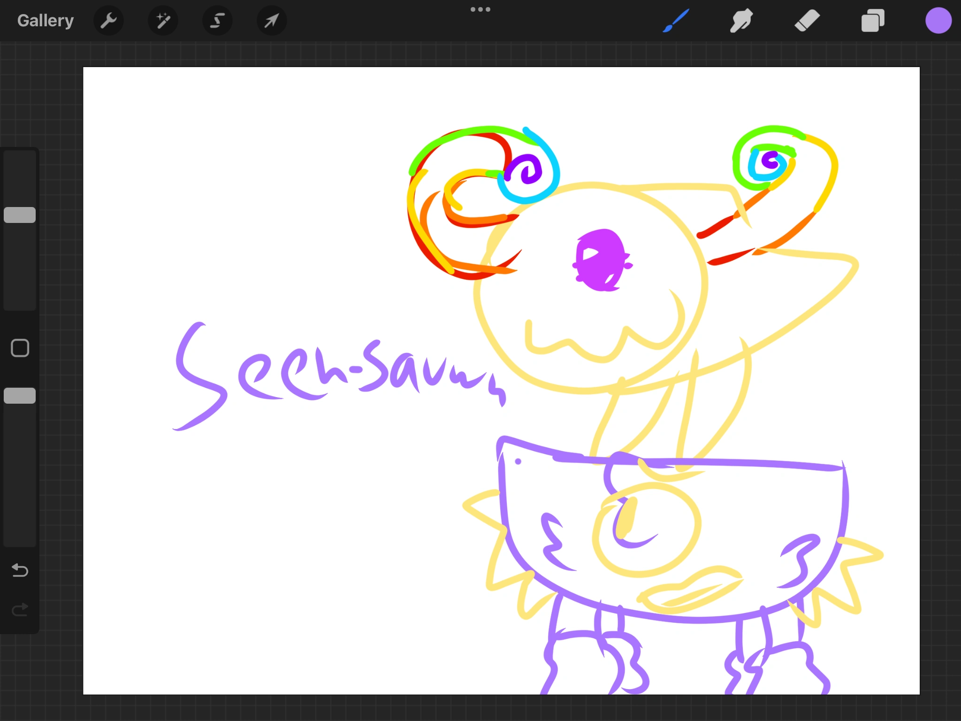Open the purple active color picker
Viewport: 961px width, 721px height.
coord(938,21)
